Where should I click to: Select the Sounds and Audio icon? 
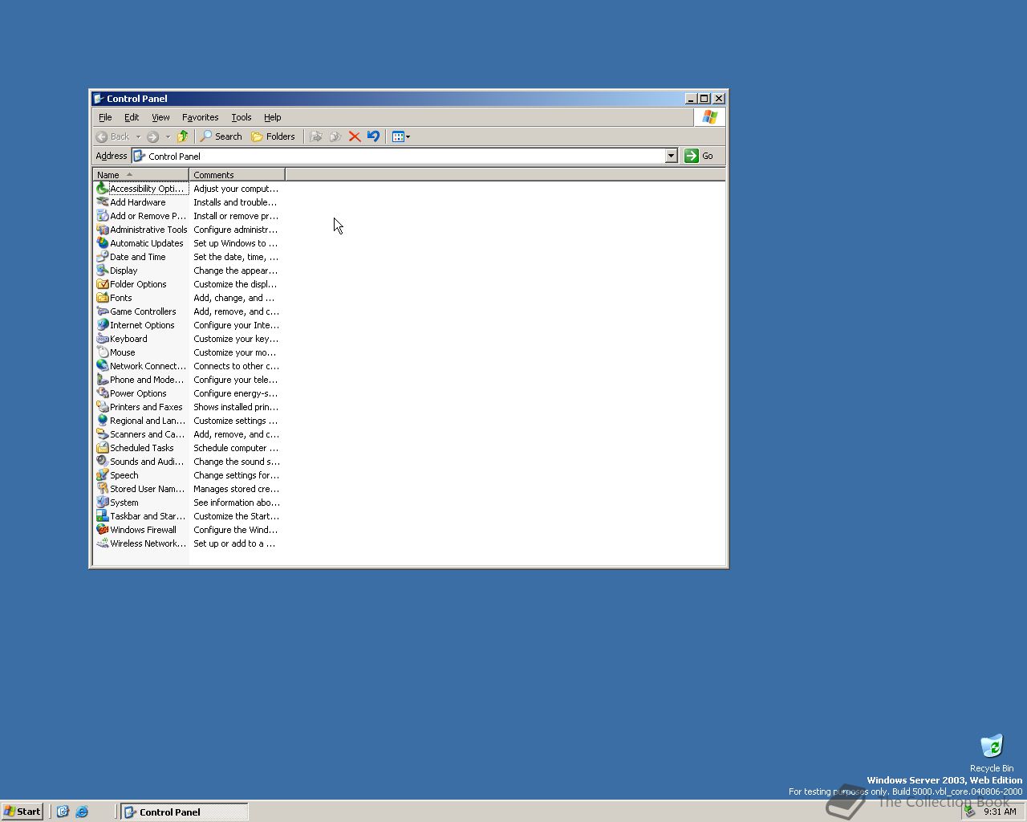pos(102,462)
